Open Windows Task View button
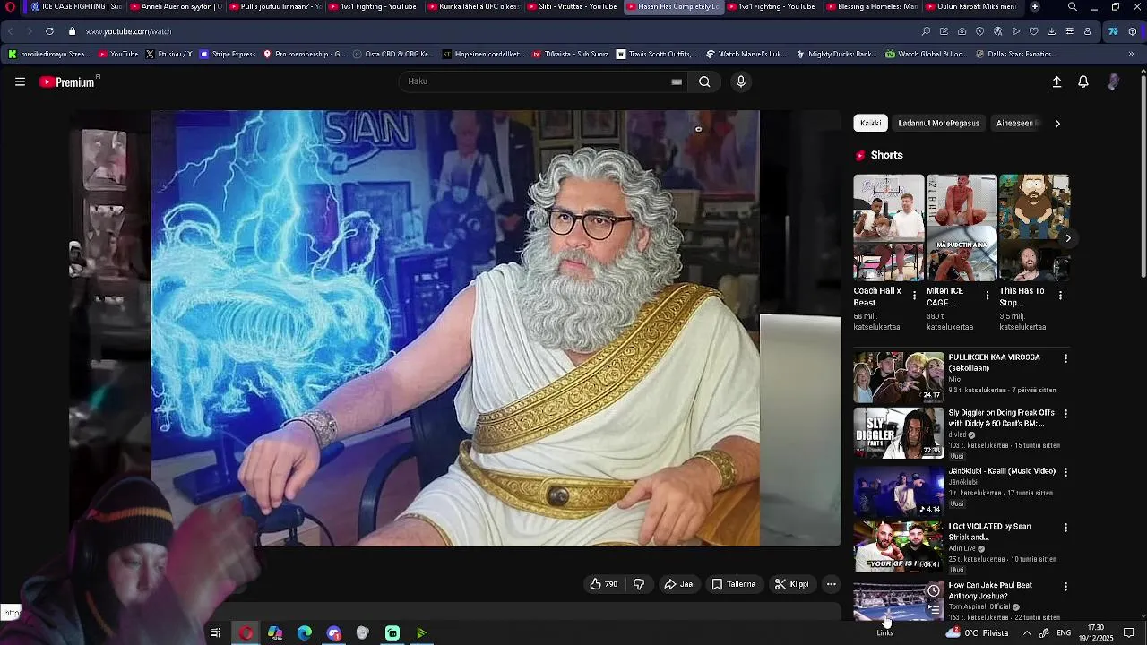 (215, 633)
